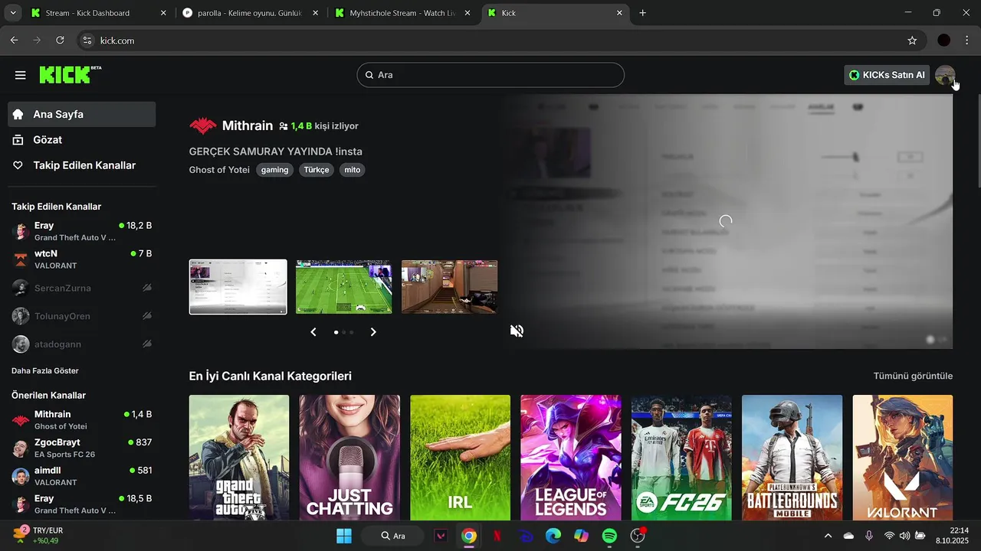
Task: Open wtcN channel in followed list
Action: pos(81,259)
